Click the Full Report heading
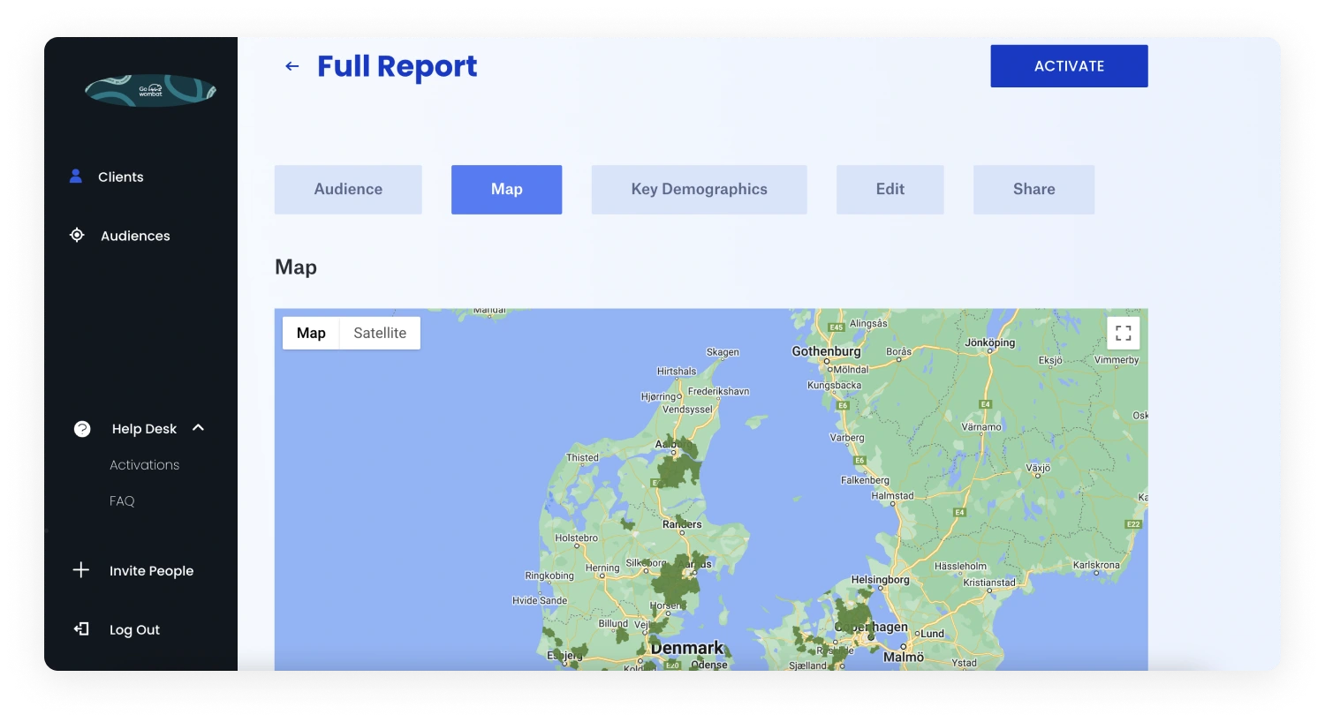The width and height of the screenshot is (1325, 722). point(397,66)
